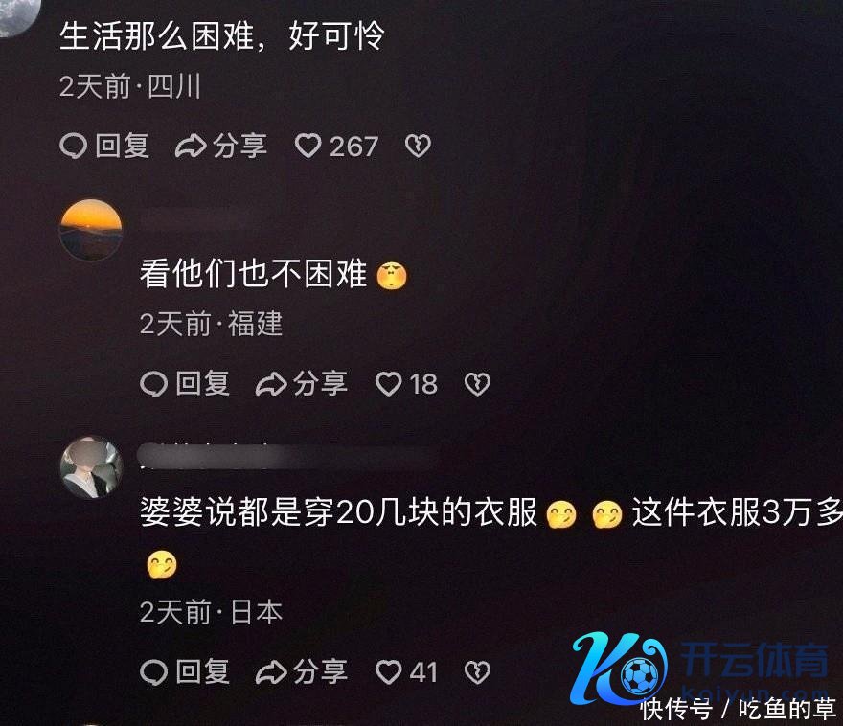
Task: Open the blurred username above the Japan comment
Action: pos(287,457)
